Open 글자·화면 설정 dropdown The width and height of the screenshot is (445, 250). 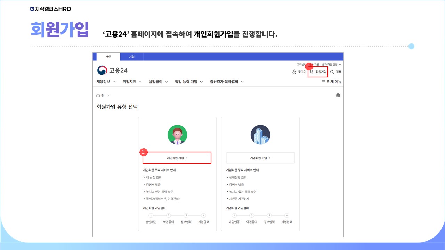point(331,65)
